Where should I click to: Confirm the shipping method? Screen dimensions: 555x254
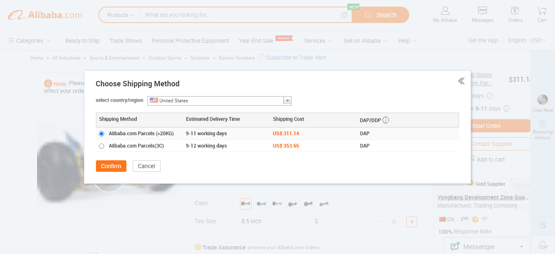click(x=111, y=166)
